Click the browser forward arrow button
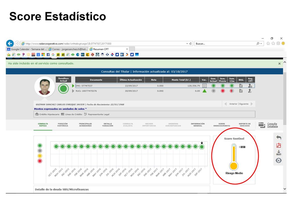 point(17,44)
